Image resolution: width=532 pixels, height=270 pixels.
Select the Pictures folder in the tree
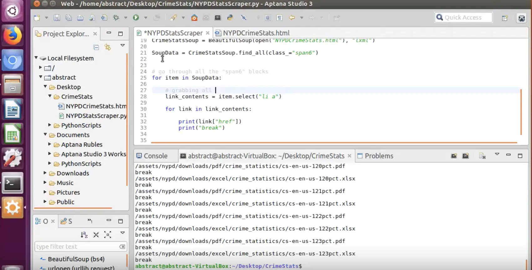tap(68, 192)
